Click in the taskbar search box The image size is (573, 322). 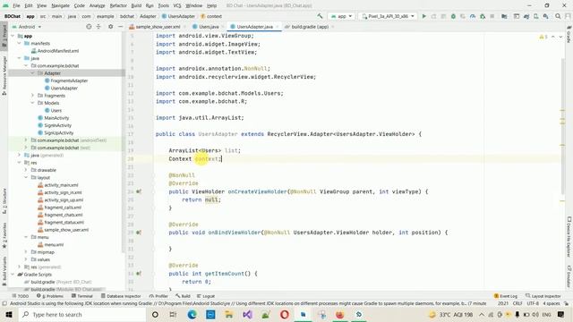tap(82, 314)
